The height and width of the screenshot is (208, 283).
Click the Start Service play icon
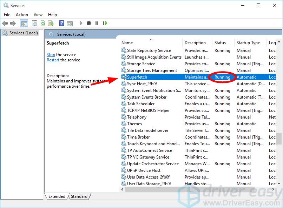point(81,23)
